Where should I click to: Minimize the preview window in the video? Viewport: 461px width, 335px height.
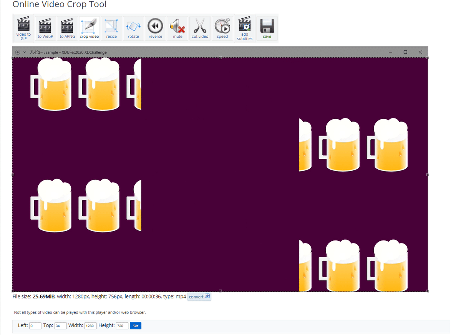coord(390,52)
